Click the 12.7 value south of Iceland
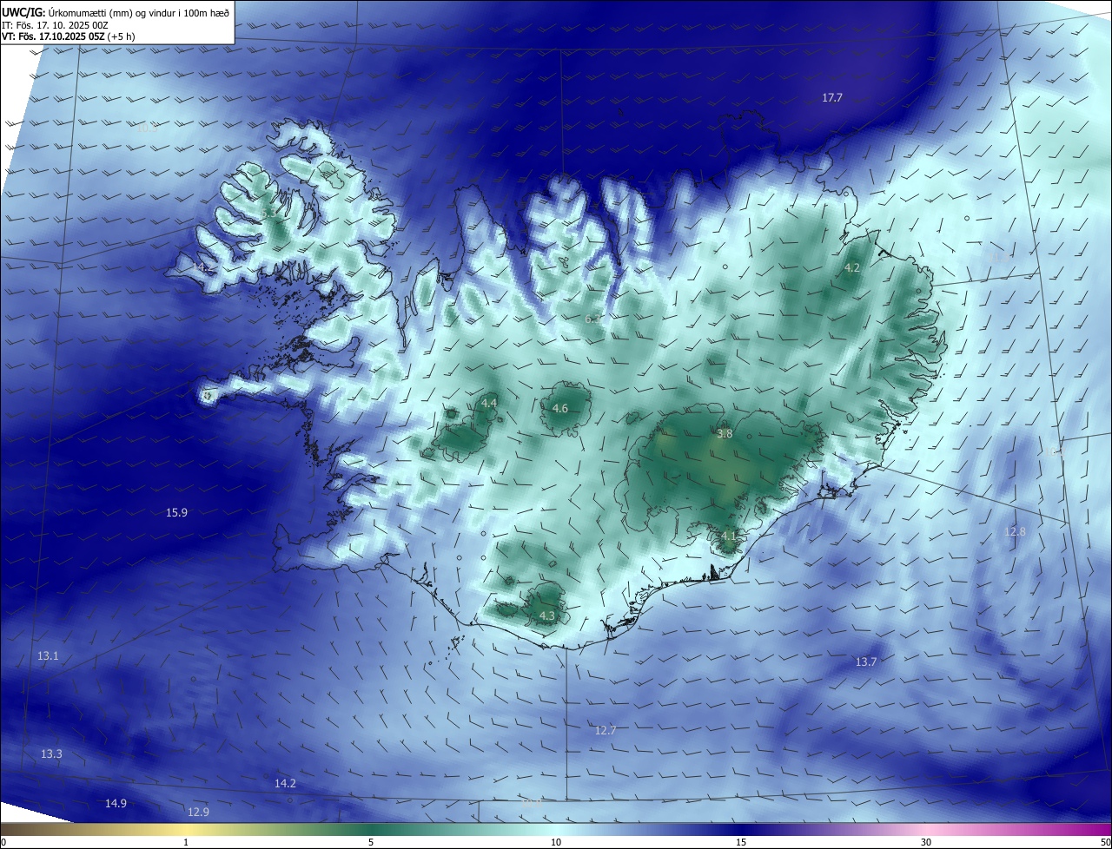The height and width of the screenshot is (849, 1112). point(606,731)
